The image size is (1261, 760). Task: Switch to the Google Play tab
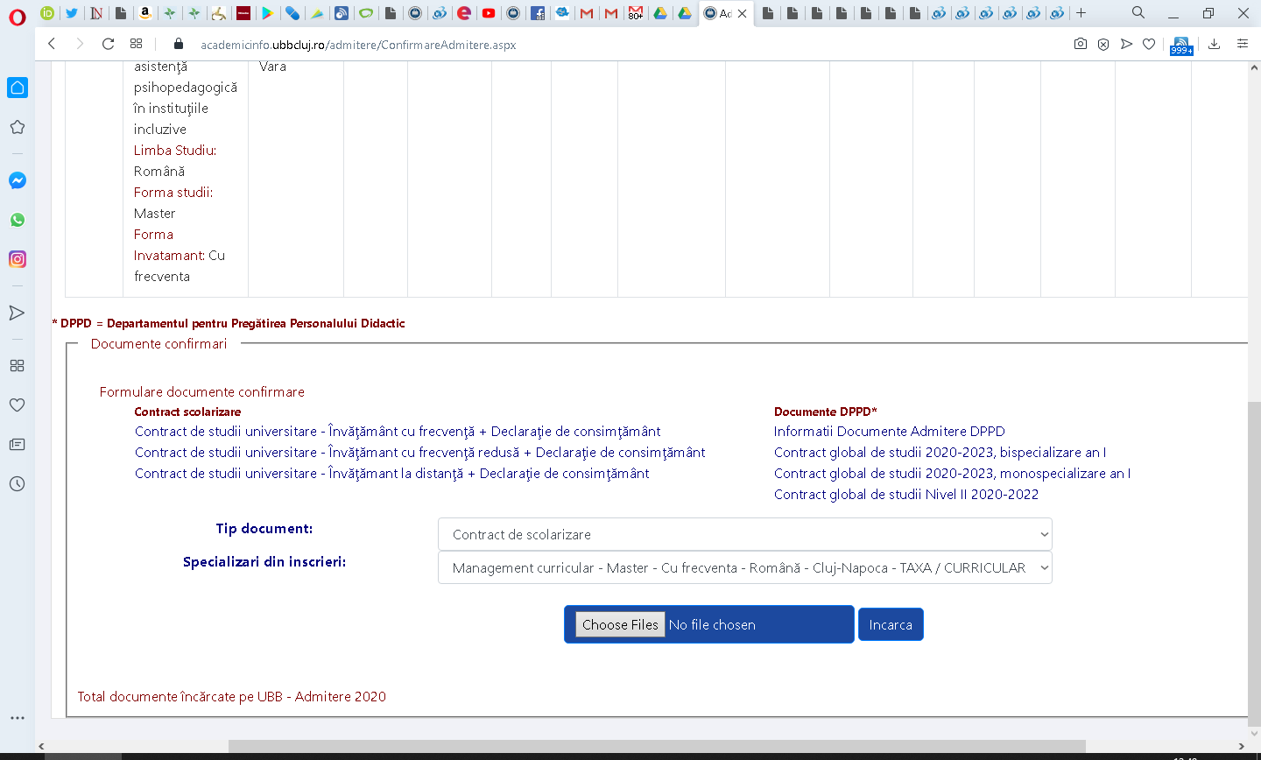[x=268, y=13]
